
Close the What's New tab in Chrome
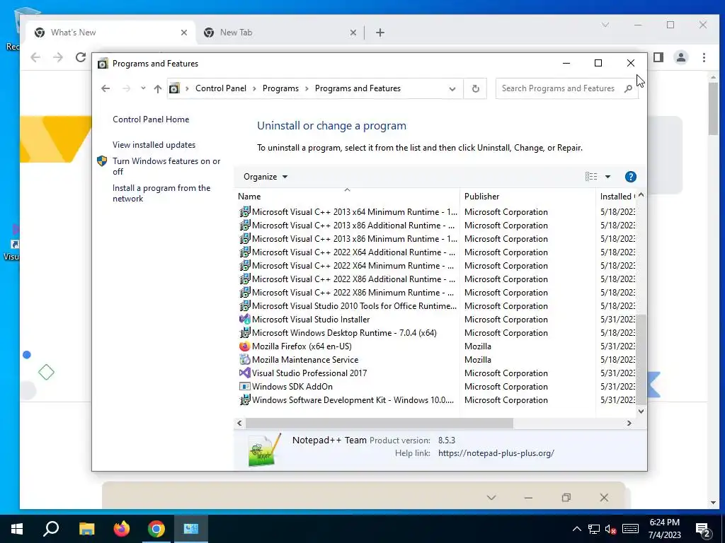183,33
